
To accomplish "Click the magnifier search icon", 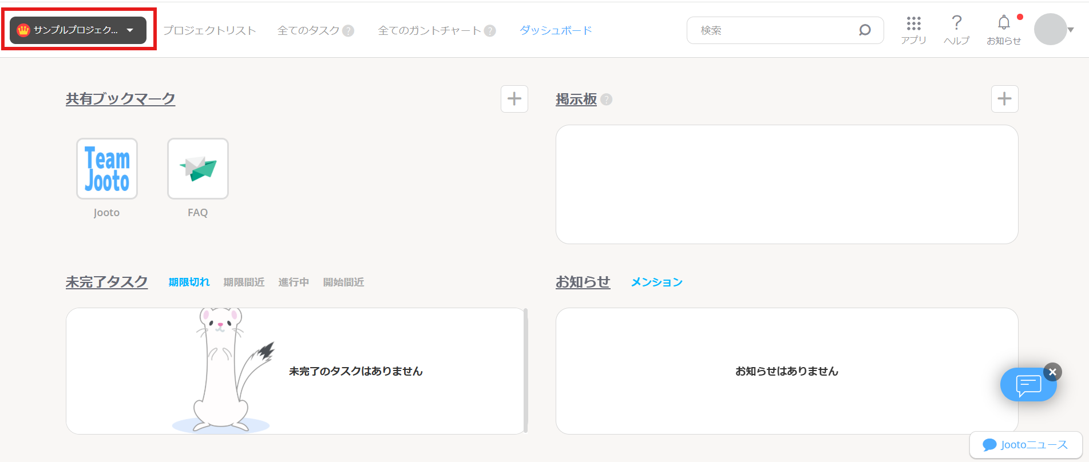I will (865, 30).
